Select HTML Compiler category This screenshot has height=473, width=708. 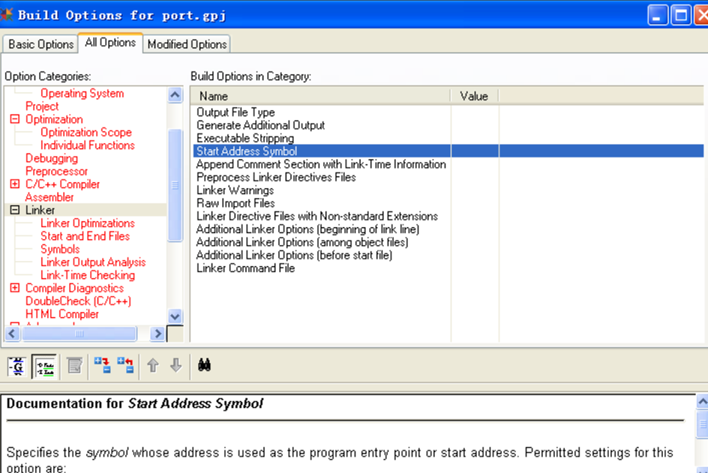pos(61,314)
